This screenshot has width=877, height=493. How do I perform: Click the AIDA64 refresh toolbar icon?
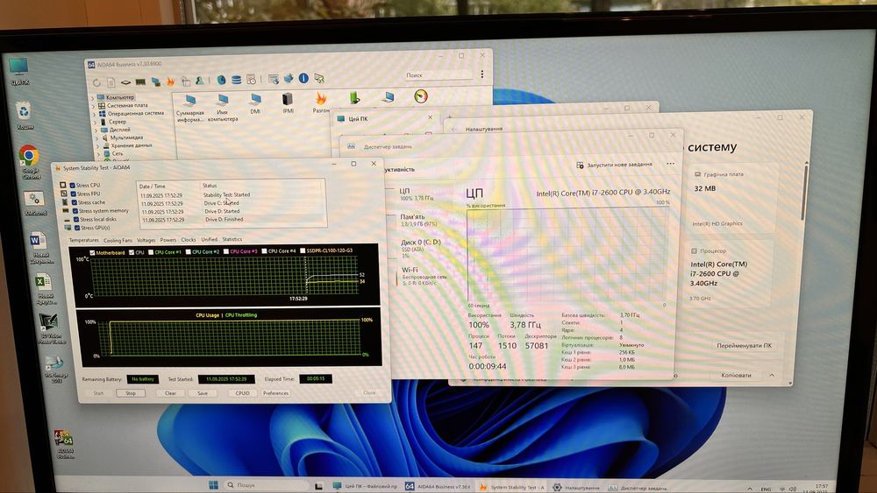coord(96,82)
